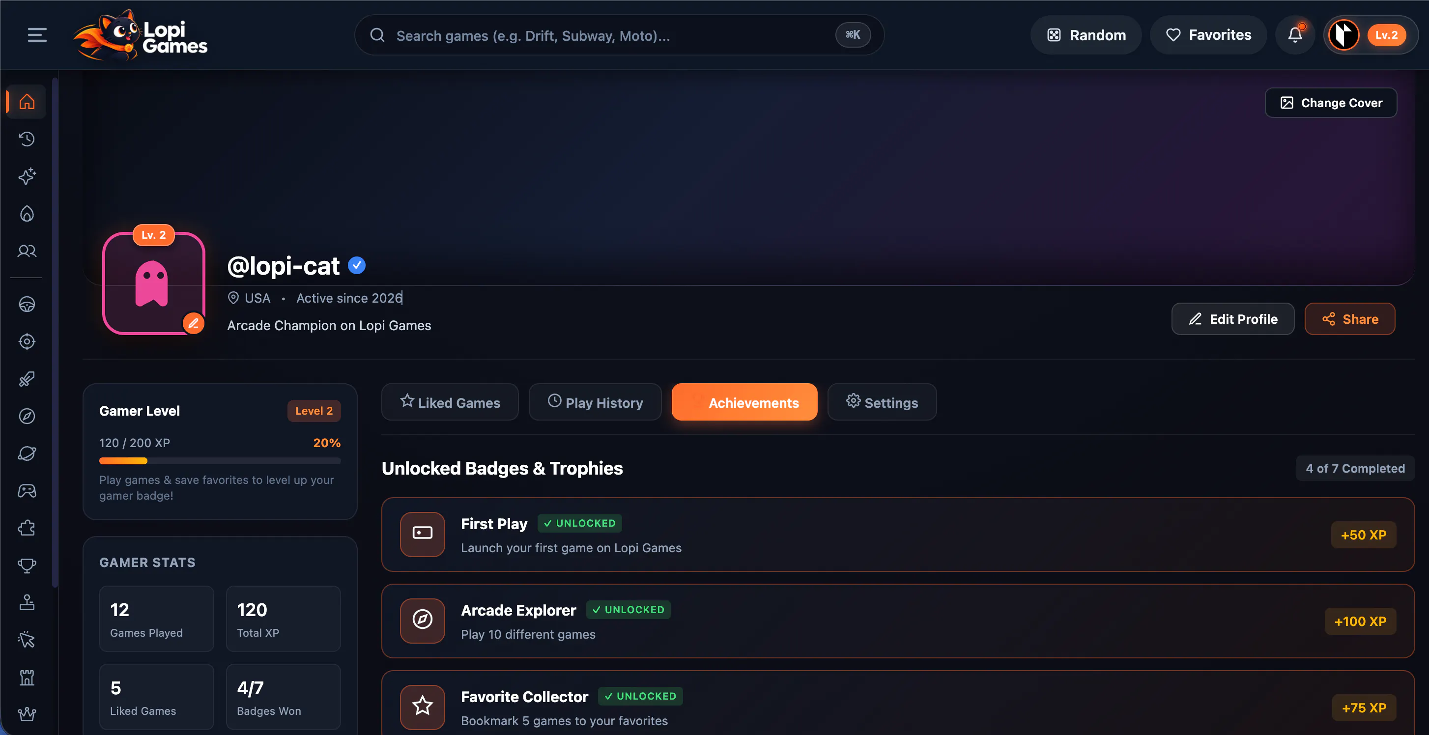Click the orange avatar edit pencil
This screenshot has width=1429, height=735.
[x=193, y=323]
